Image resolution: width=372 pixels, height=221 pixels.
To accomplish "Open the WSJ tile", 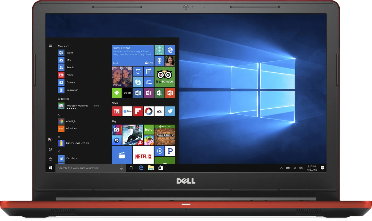I will (159, 111).
